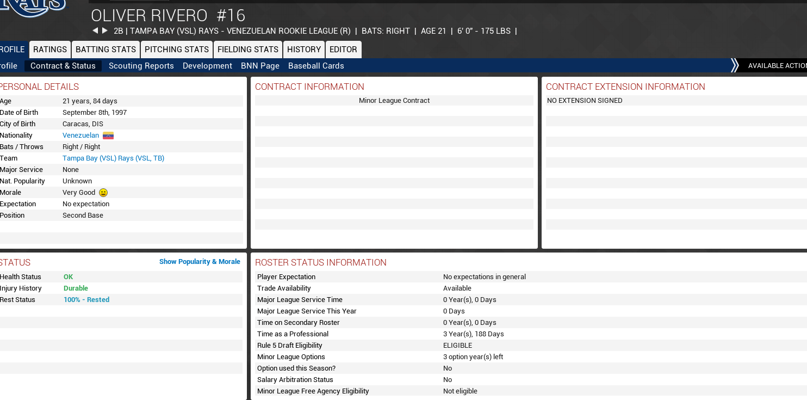Open the Development submenu
The height and width of the screenshot is (400, 807).
(207, 66)
